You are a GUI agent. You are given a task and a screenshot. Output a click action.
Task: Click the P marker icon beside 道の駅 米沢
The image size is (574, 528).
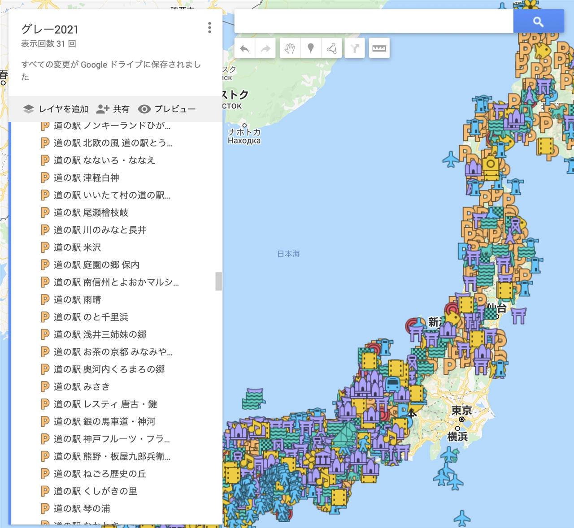(x=45, y=247)
